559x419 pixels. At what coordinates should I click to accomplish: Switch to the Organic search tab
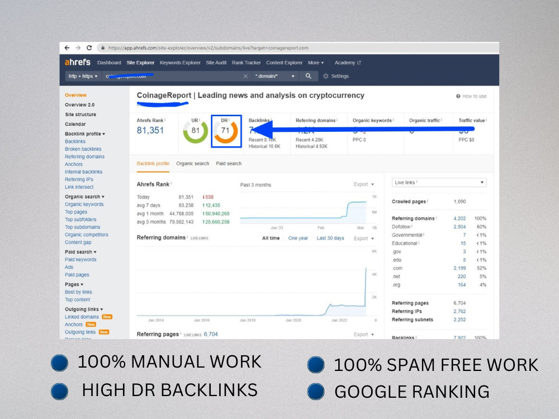[192, 164]
